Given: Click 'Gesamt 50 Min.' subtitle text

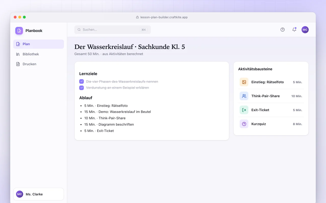Looking at the screenshot, I should click(87, 54).
